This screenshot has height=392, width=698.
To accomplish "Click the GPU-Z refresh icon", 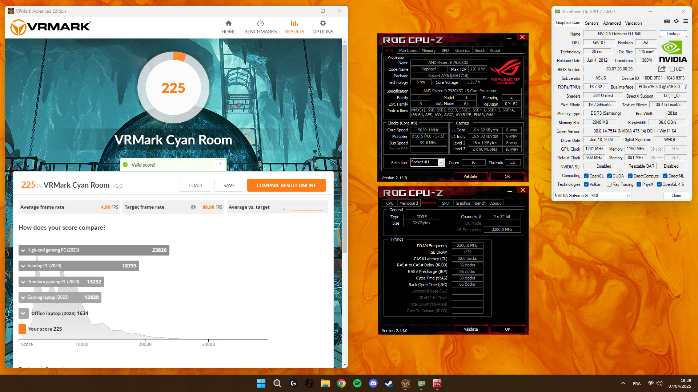I will point(676,21).
